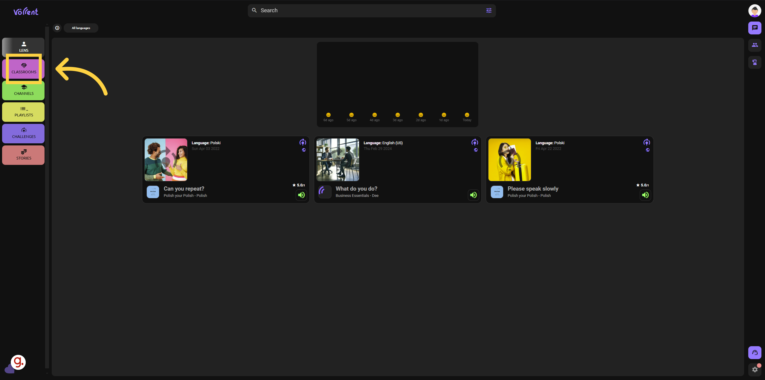Open the Vollent logo home link
This screenshot has height=380, width=765.
click(26, 11)
